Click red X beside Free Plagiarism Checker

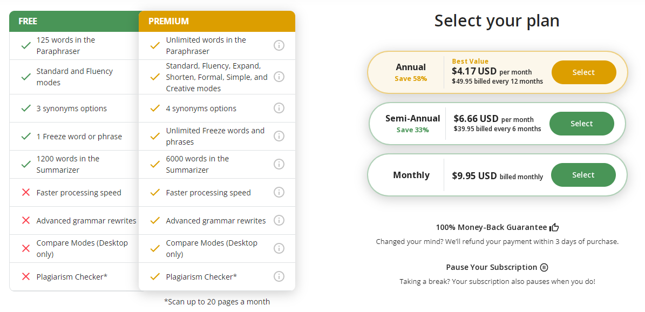click(25, 276)
